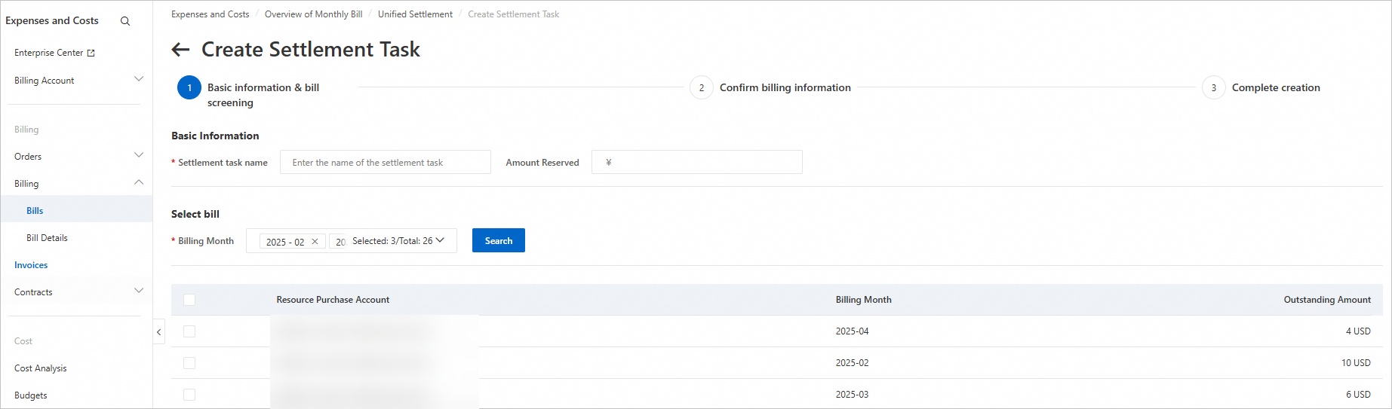The image size is (1392, 409).
Task: Open Unified Settlement breadcrumb link
Action: (415, 14)
